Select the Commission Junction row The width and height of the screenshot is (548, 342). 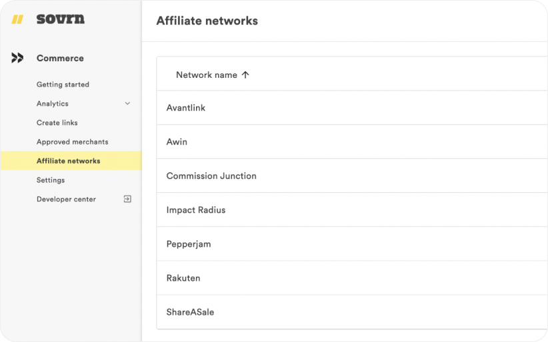click(352, 176)
